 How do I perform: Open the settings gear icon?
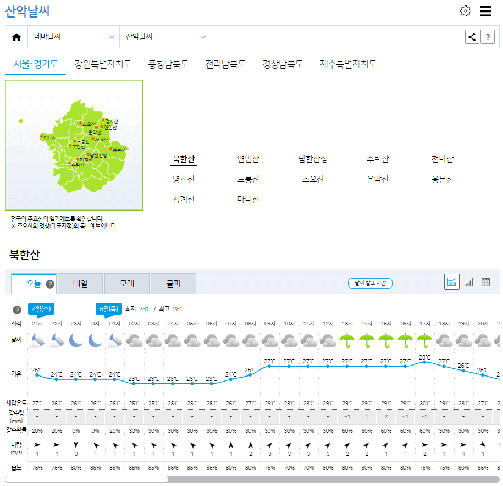click(465, 11)
